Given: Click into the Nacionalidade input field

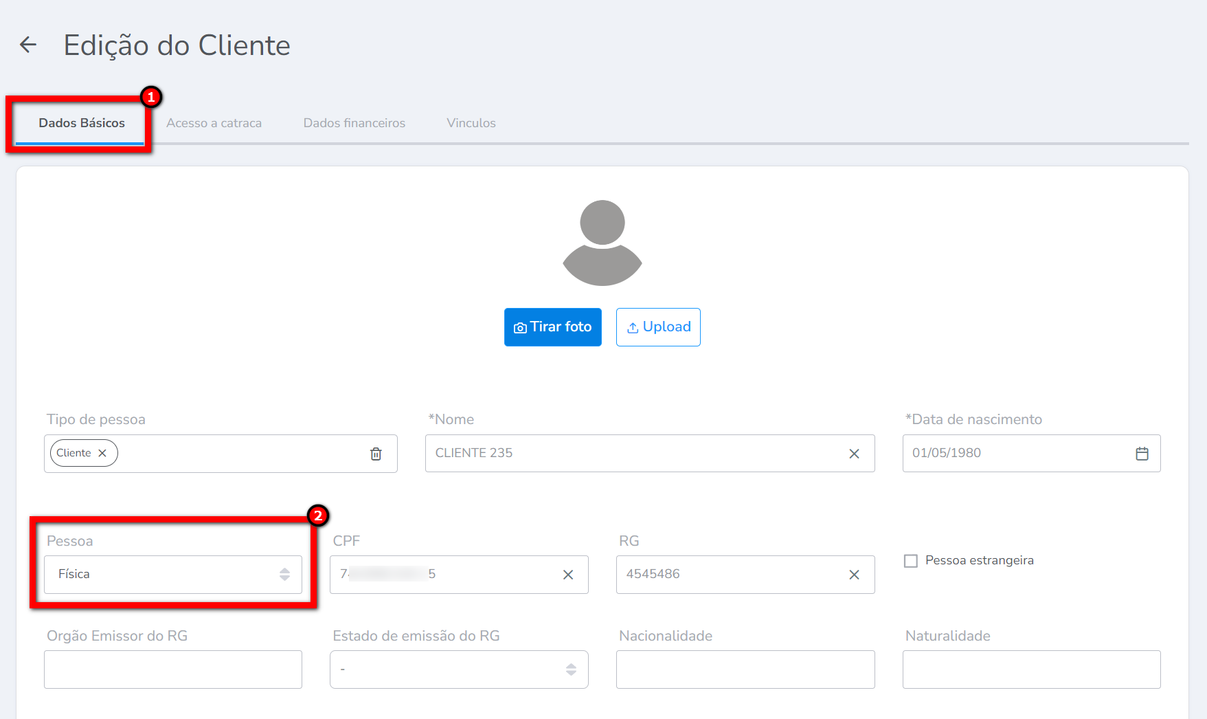Looking at the screenshot, I should 745,670.
